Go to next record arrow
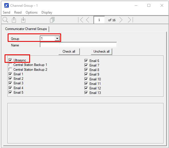Screen dimensions: 169x148 (121, 20)
